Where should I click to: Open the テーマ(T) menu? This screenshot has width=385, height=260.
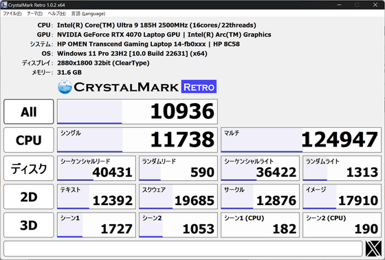click(x=34, y=14)
